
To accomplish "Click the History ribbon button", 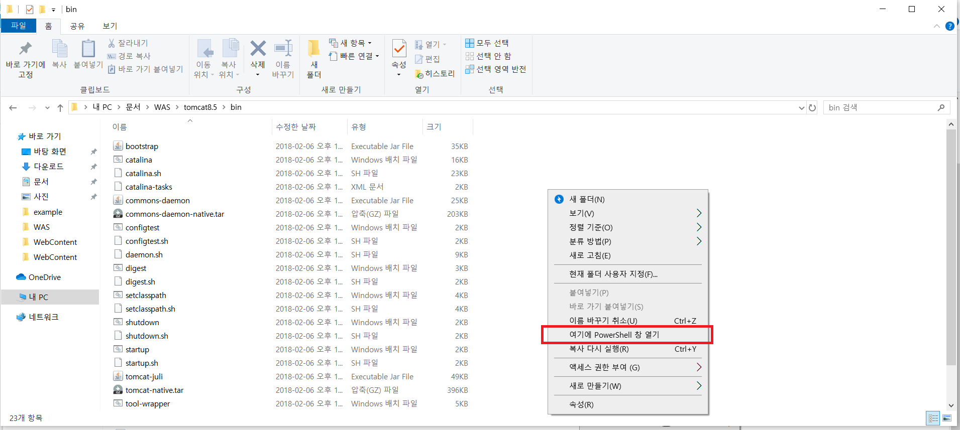I will coord(435,74).
